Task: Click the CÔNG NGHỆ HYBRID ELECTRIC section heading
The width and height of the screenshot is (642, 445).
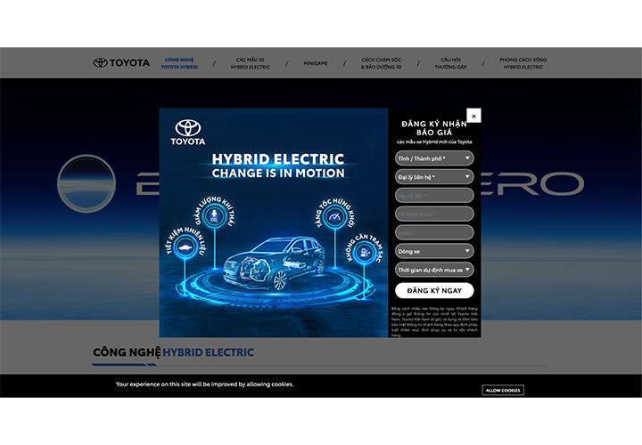Action: [173, 352]
